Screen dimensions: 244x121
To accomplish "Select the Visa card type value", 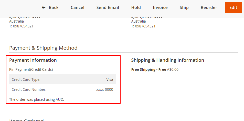I will [x=110, y=79].
